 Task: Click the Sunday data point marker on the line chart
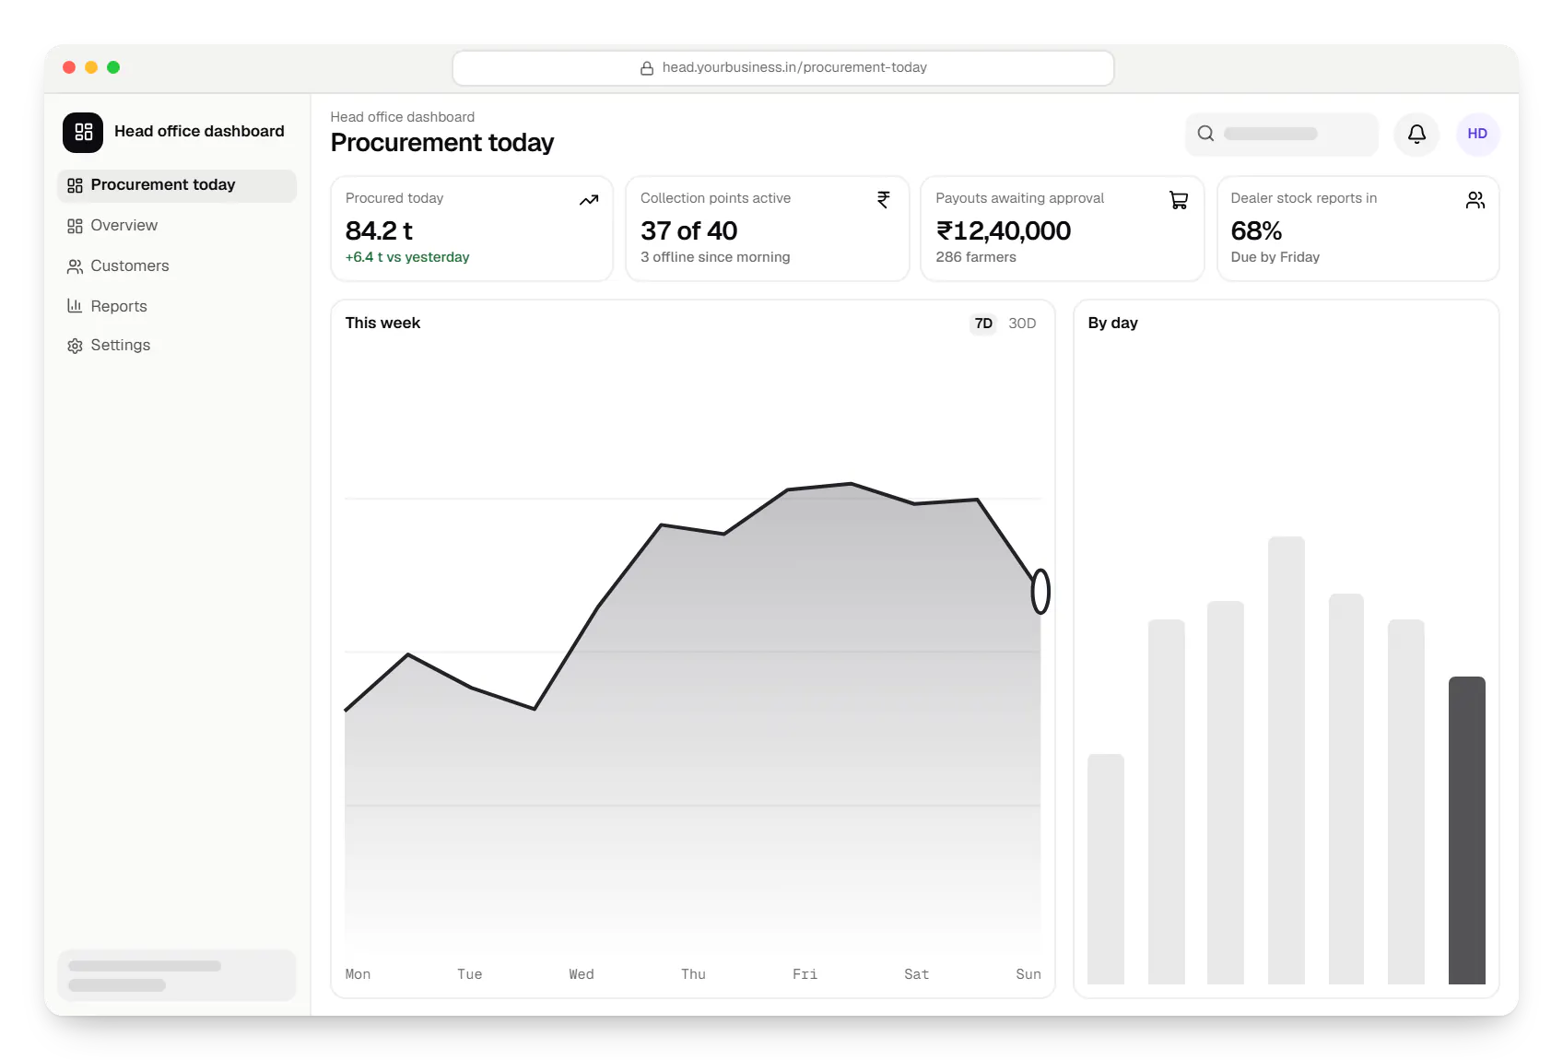click(x=1040, y=592)
